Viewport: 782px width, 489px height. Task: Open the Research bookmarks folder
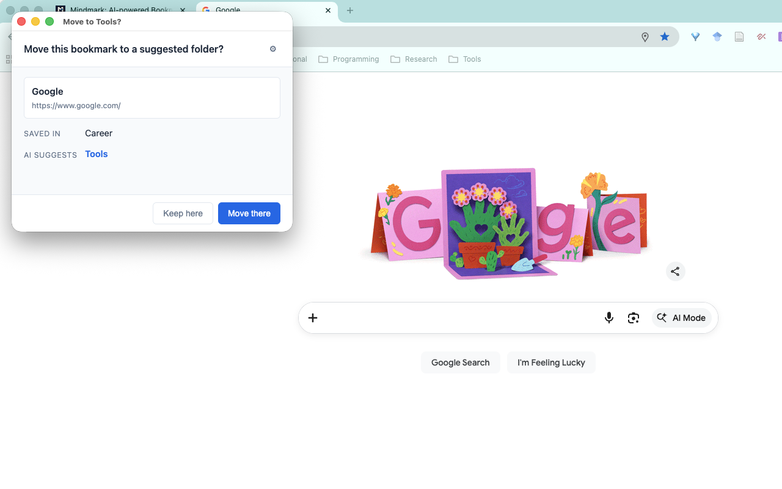[x=414, y=59]
